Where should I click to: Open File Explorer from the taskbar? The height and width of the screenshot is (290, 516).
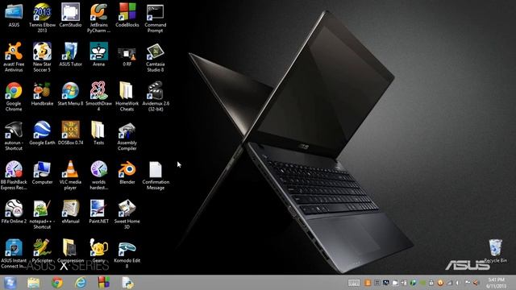click(x=33, y=283)
